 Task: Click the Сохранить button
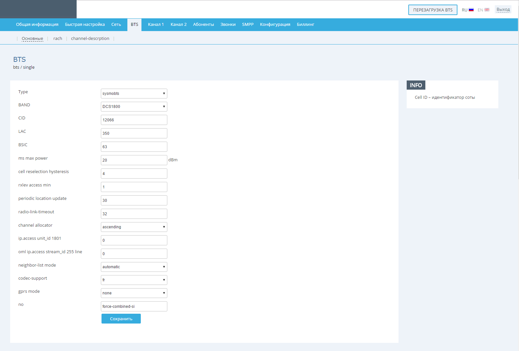click(x=121, y=319)
